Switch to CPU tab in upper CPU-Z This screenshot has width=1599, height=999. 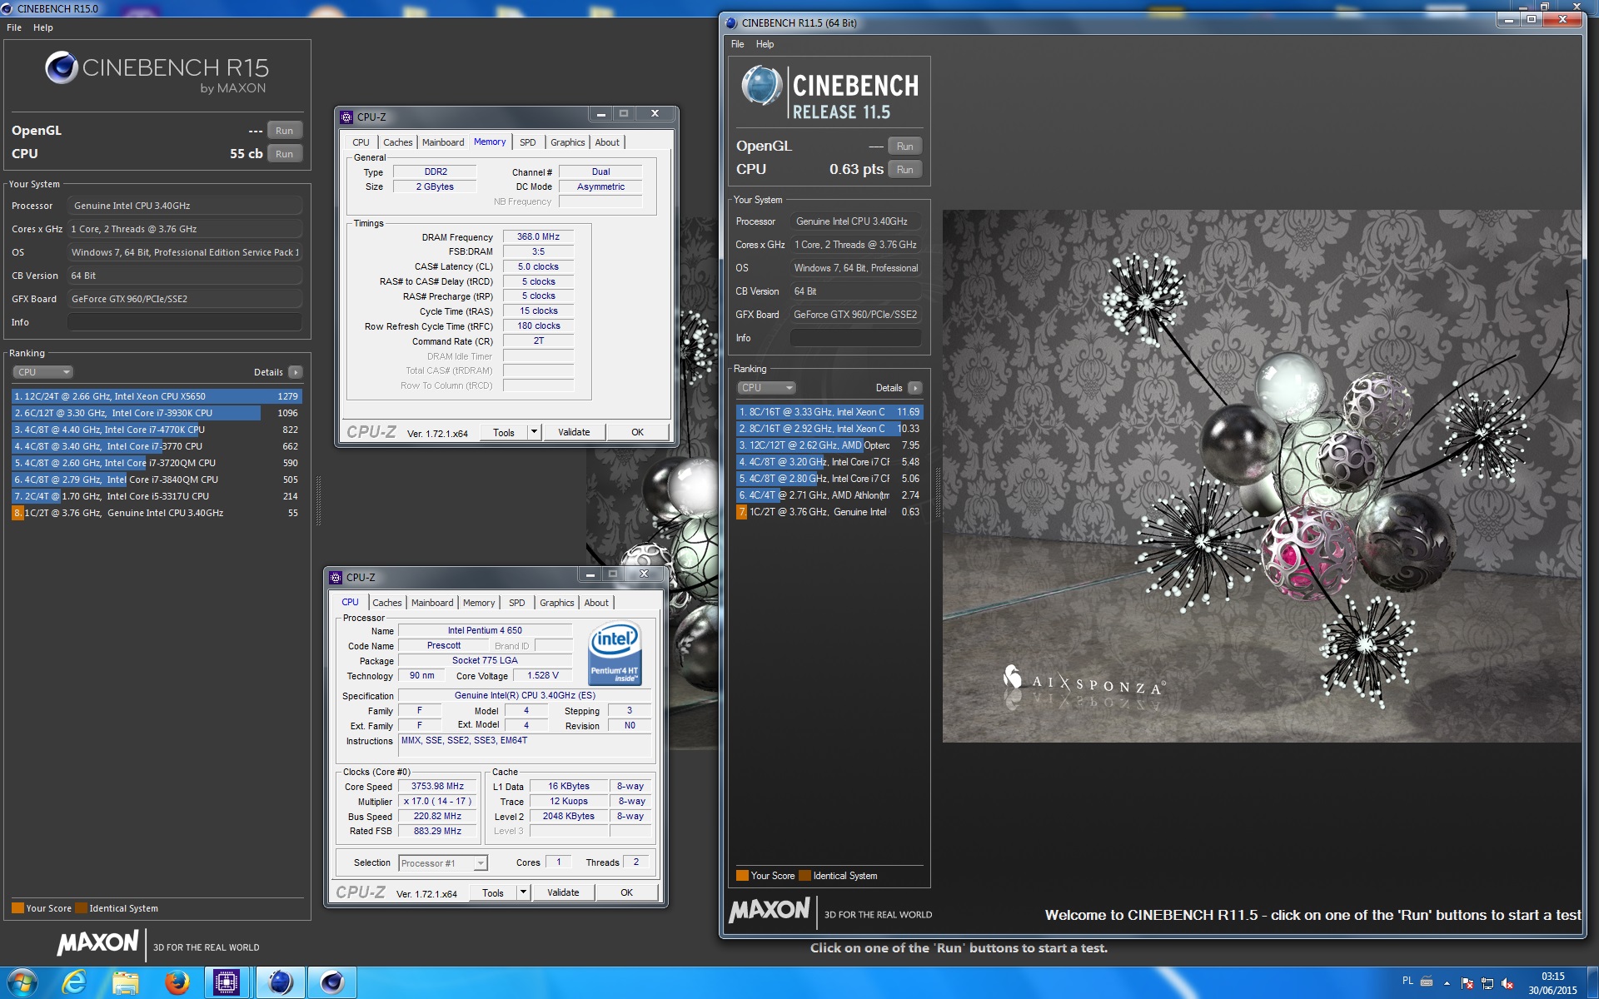pos(361,142)
